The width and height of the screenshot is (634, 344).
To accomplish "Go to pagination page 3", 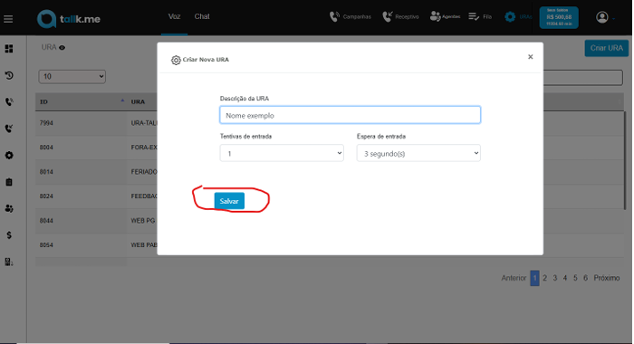I will coord(554,278).
